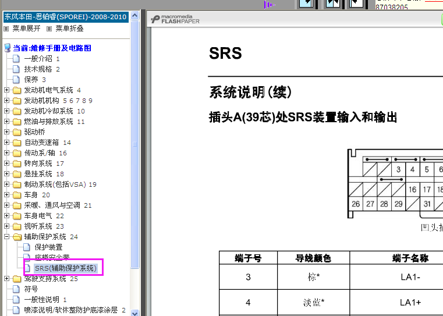Open the 保护装置 tree item
The width and height of the screenshot is (443, 316).
[x=48, y=247]
